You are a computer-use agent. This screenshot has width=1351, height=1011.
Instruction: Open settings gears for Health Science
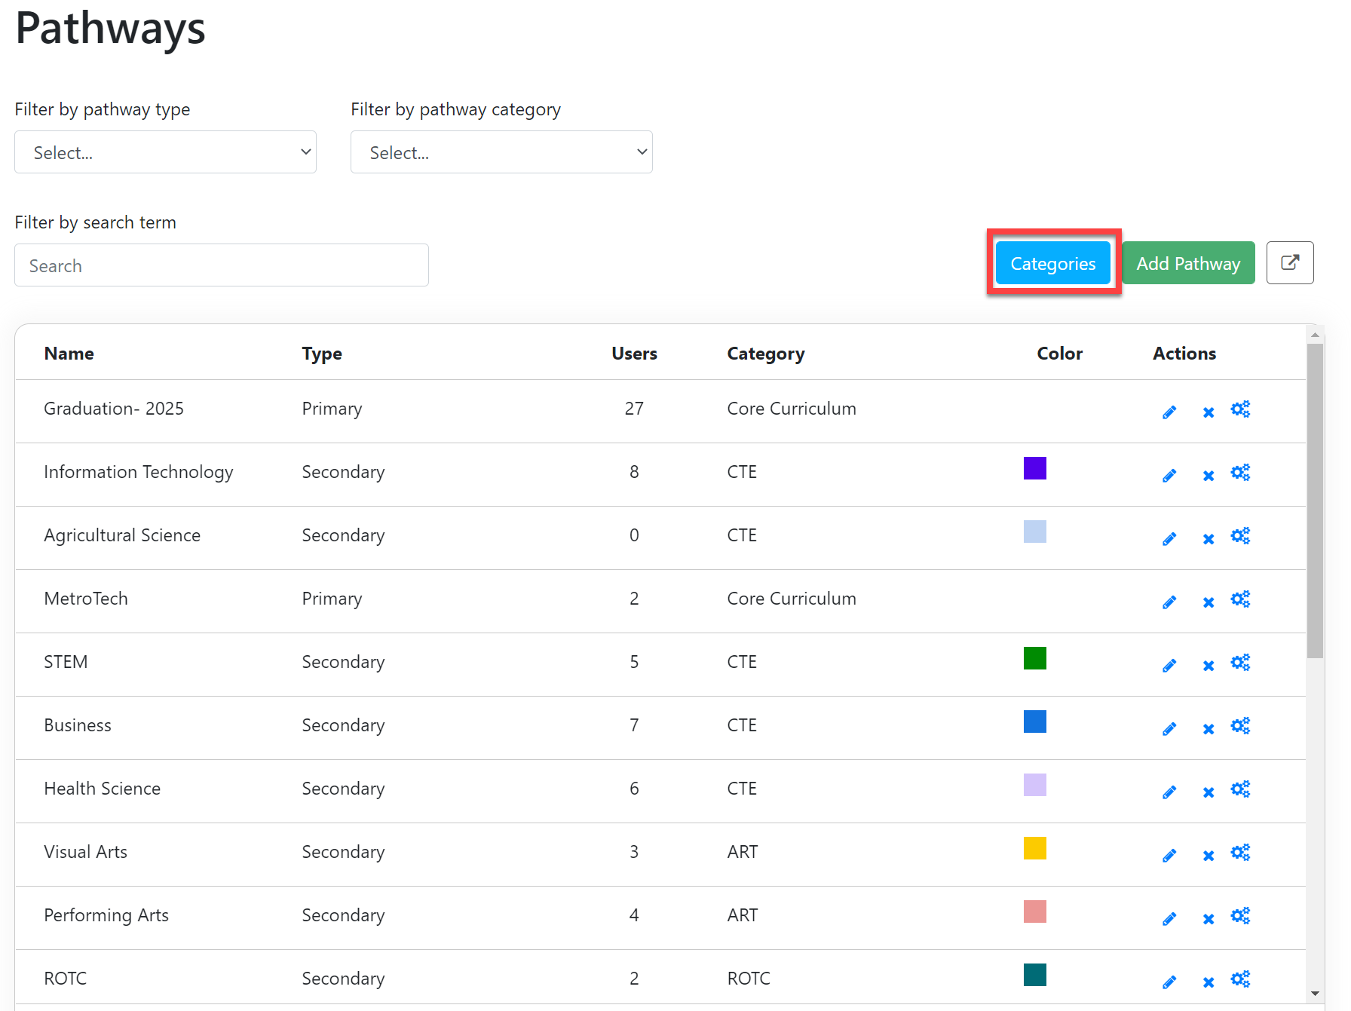coord(1240,789)
